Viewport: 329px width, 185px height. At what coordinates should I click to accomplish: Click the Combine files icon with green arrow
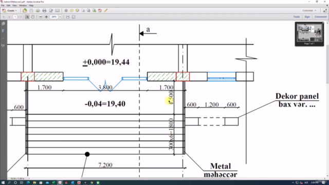pos(95,10)
